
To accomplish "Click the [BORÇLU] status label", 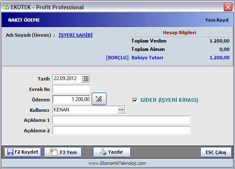I will (117, 58).
